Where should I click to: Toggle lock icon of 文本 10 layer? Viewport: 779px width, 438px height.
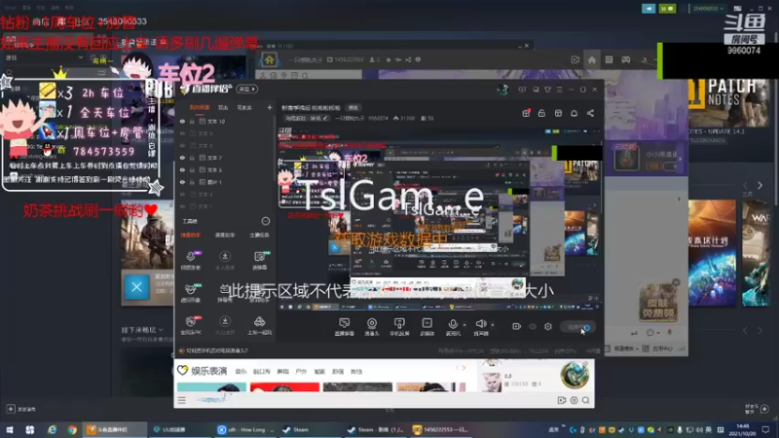point(192,121)
